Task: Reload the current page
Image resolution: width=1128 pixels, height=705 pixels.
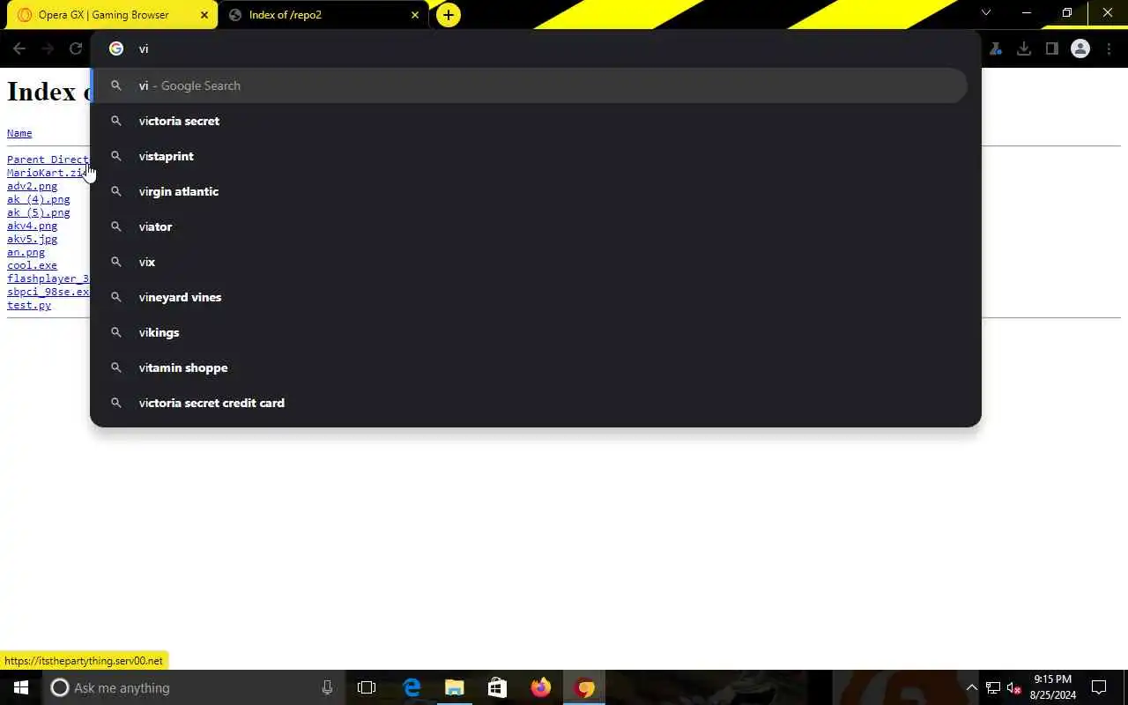Action: (76, 49)
